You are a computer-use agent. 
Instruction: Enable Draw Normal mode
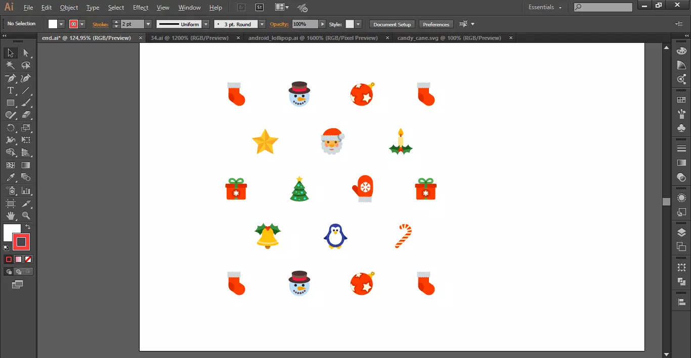[x=9, y=272]
